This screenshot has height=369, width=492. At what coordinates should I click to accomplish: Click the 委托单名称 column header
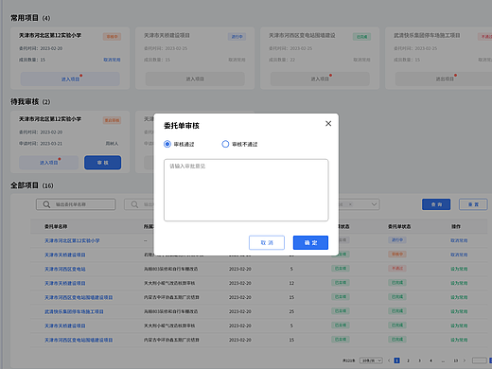click(56, 226)
